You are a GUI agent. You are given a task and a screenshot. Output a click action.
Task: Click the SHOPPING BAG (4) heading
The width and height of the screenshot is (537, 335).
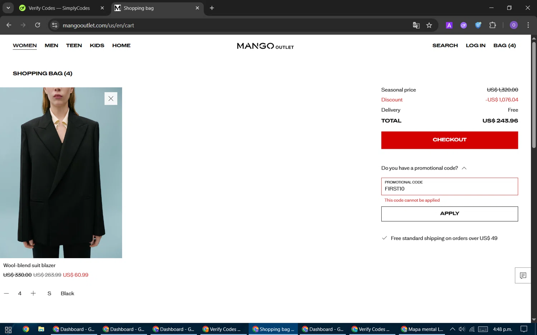tap(43, 73)
